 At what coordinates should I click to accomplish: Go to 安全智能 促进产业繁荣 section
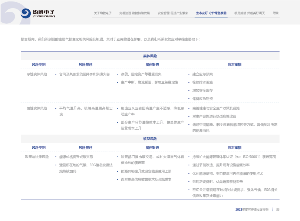(173, 13)
